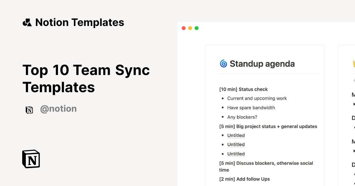The image size is (355, 186).
Task: Click the Notion icon beside @notion
Action: pyautogui.click(x=30, y=109)
